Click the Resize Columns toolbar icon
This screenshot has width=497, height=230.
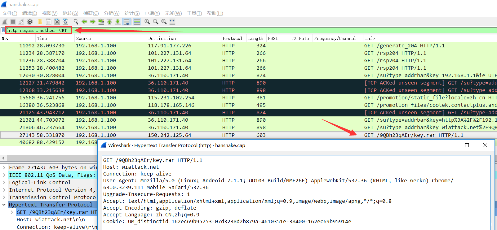[172, 22]
